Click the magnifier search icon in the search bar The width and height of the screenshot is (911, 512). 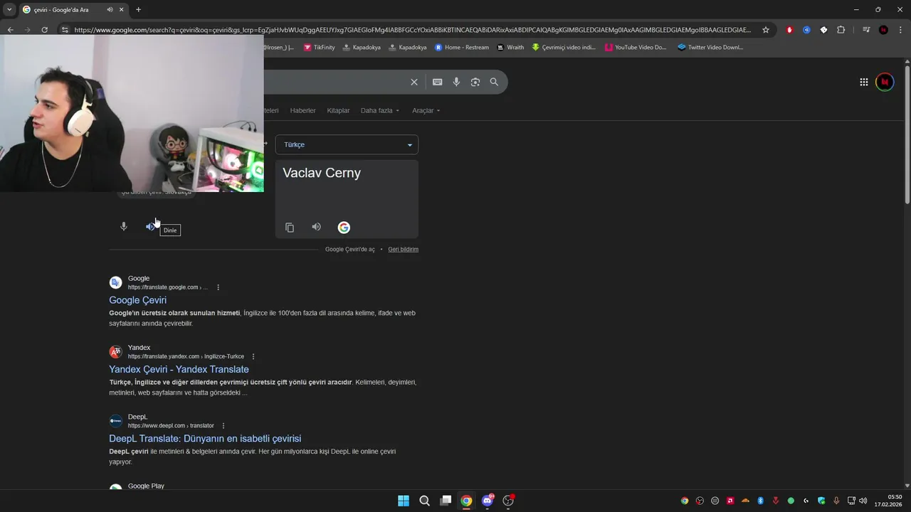tap(494, 82)
